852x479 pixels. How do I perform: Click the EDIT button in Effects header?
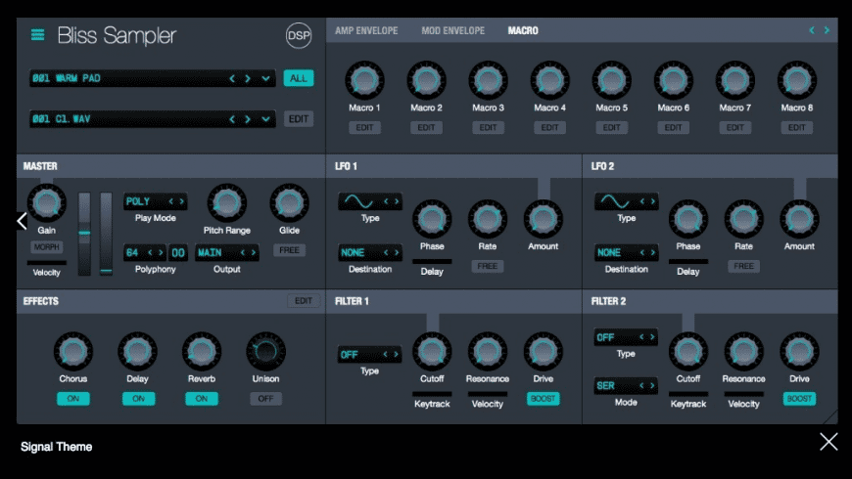(x=304, y=301)
